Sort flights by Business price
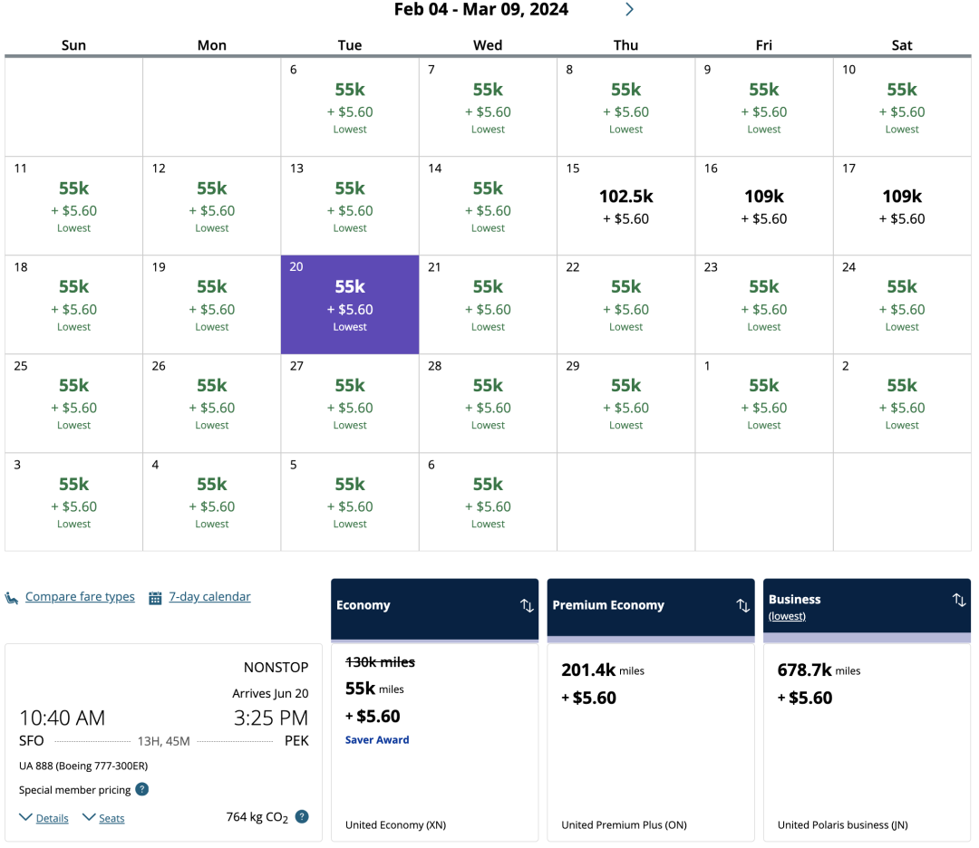 pos(958,600)
